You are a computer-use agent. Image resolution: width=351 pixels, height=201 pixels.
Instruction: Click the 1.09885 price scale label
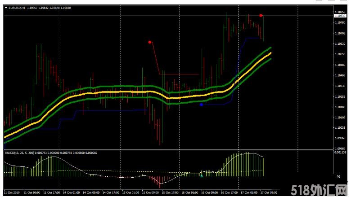click(340, 149)
